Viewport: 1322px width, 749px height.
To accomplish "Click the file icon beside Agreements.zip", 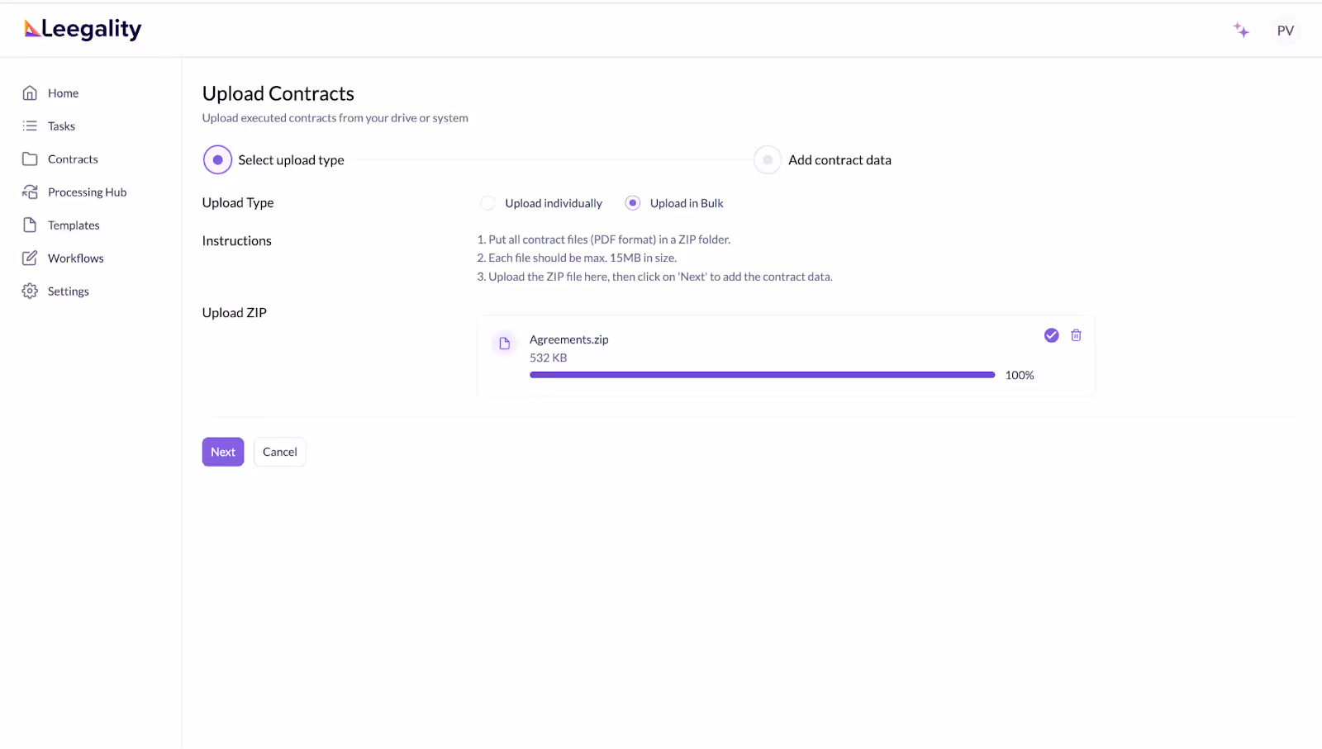I will pyautogui.click(x=504, y=343).
